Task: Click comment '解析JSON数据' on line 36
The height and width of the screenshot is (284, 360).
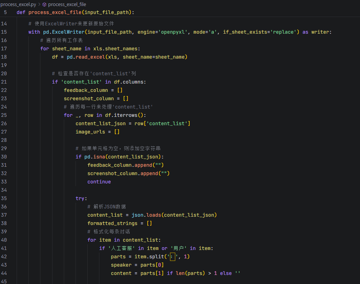Action: pyautogui.click(x=110, y=207)
